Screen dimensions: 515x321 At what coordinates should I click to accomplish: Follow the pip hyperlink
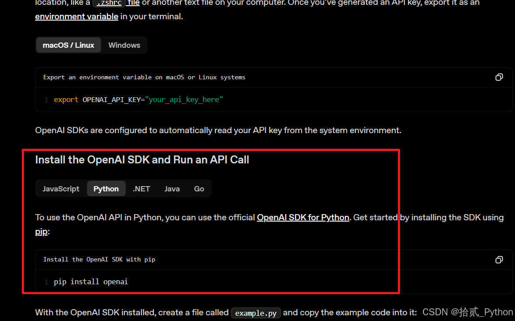pyautogui.click(x=41, y=231)
